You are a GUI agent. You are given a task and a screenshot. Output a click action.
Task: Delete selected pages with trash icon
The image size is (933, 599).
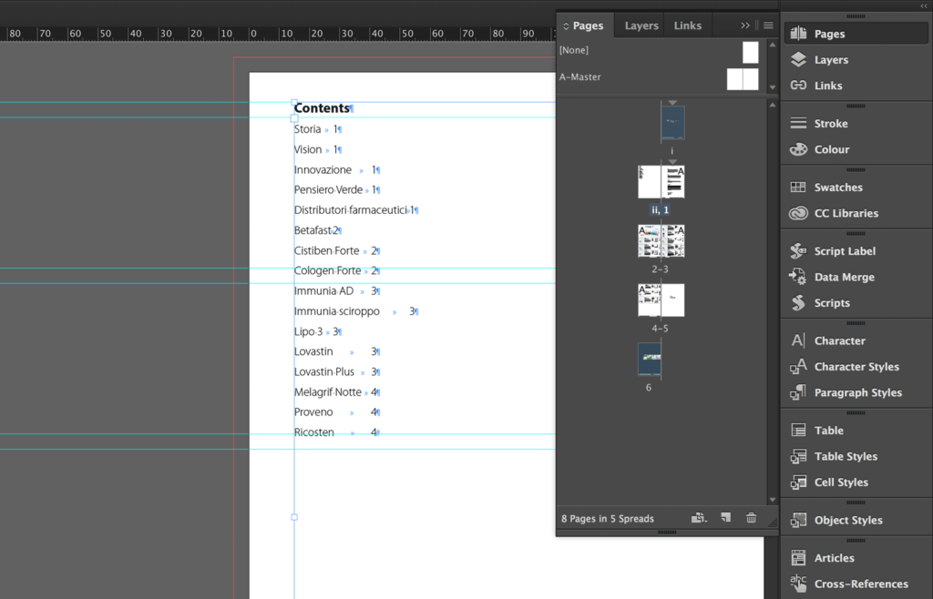pyautogui.click(x=752, y=518)
